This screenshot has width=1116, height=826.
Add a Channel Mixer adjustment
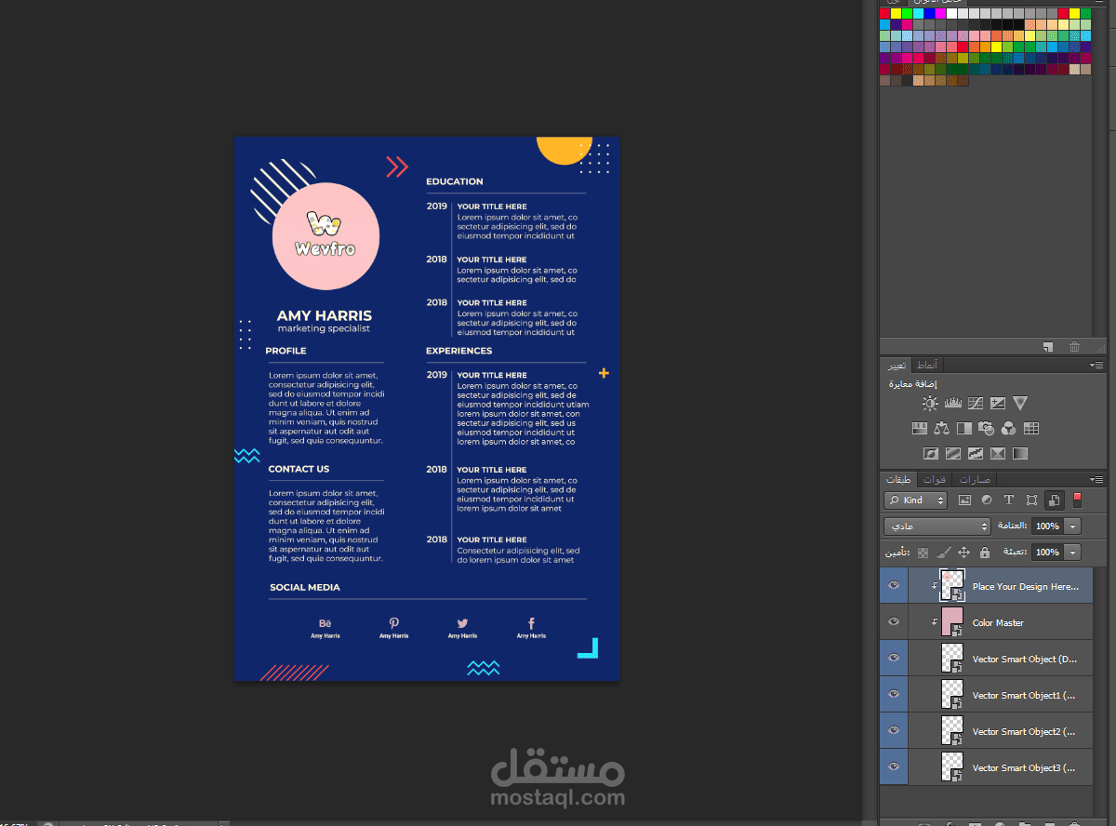click(x=1009, y=428)
